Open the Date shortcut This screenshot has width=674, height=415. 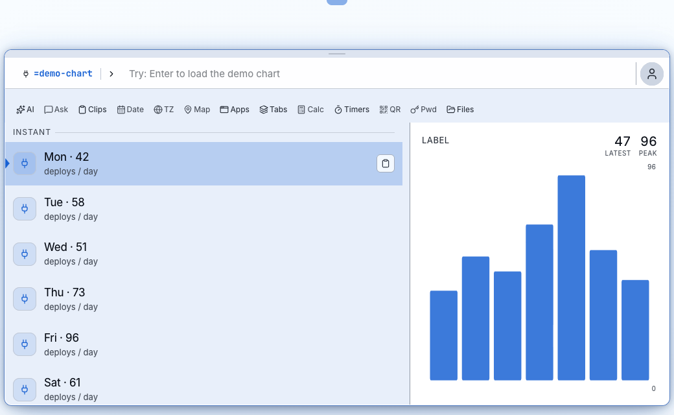130,110
